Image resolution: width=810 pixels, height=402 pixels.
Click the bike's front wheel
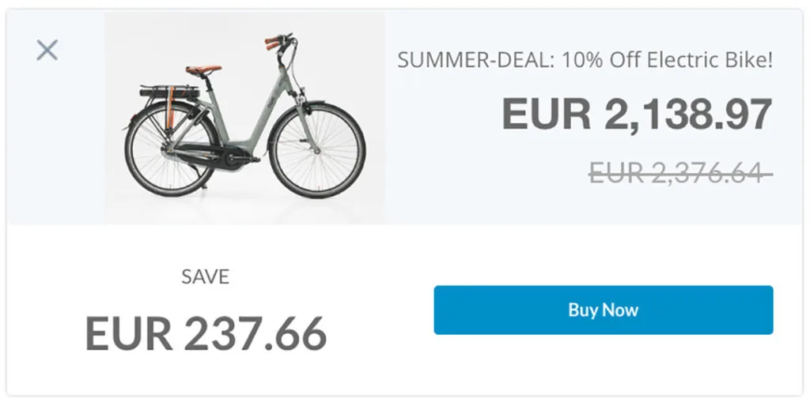point(317,149)
